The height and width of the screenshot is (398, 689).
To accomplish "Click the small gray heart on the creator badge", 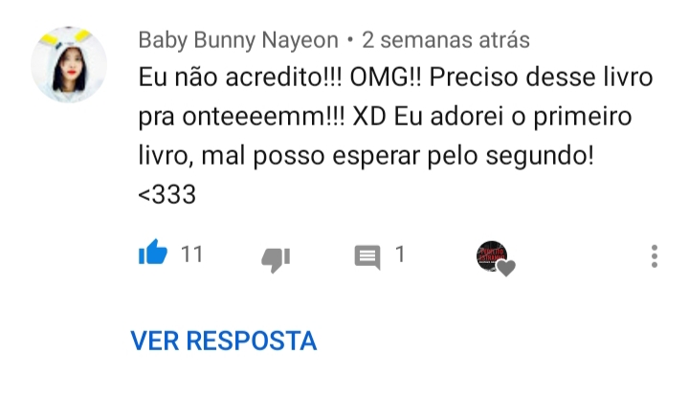I will point(506,268).
